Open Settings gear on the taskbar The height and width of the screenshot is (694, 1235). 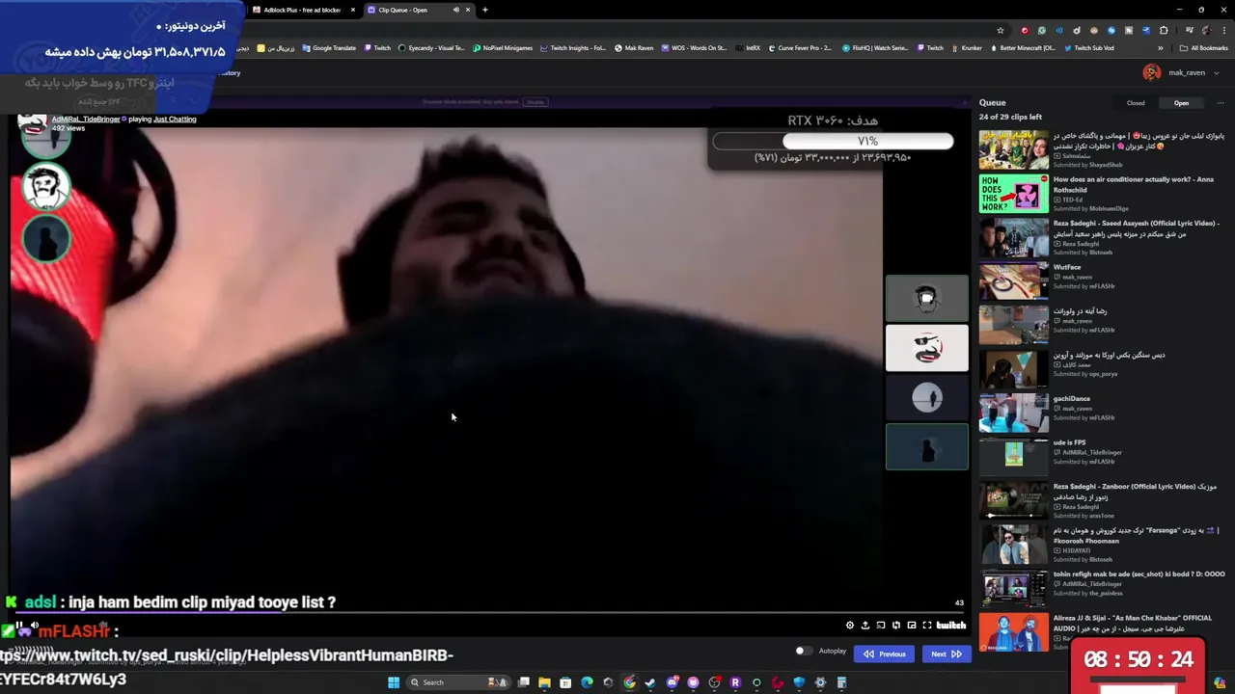(820, 682)
